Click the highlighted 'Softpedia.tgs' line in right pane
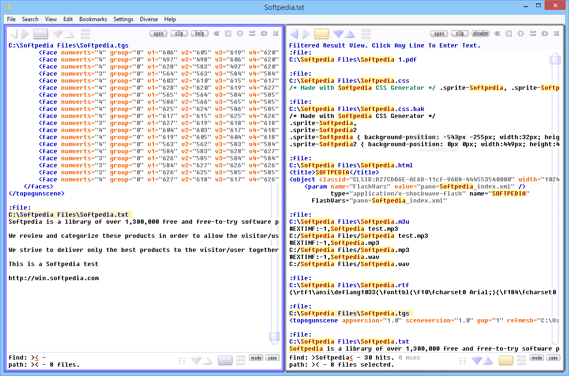Screen dimensions: 569x376 point(351,313)
